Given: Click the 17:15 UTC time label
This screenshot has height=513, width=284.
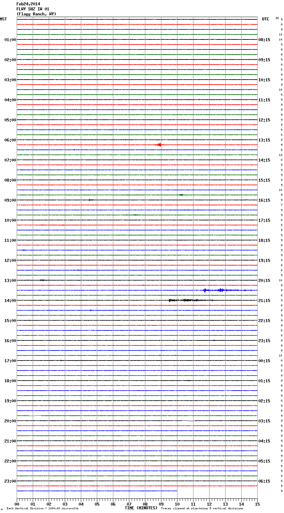Looking at the screenshot, I should [264, 220].
